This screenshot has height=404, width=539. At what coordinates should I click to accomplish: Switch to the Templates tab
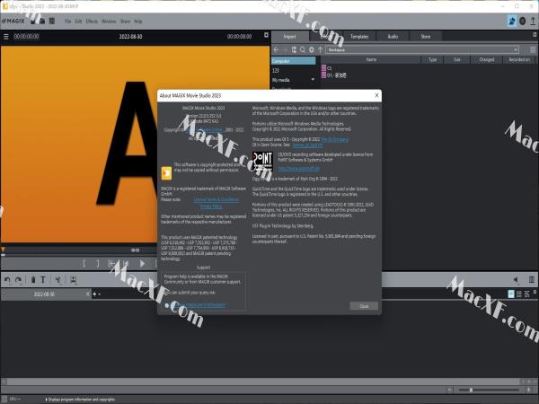pos(359,37)
